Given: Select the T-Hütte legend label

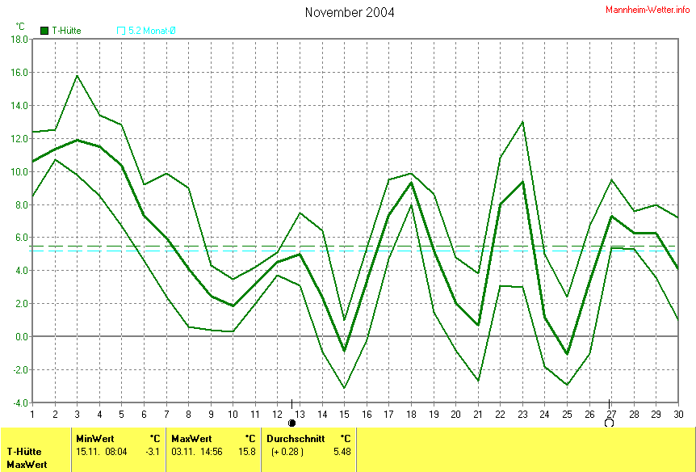Looking at the screenshot, I should 66,31.
